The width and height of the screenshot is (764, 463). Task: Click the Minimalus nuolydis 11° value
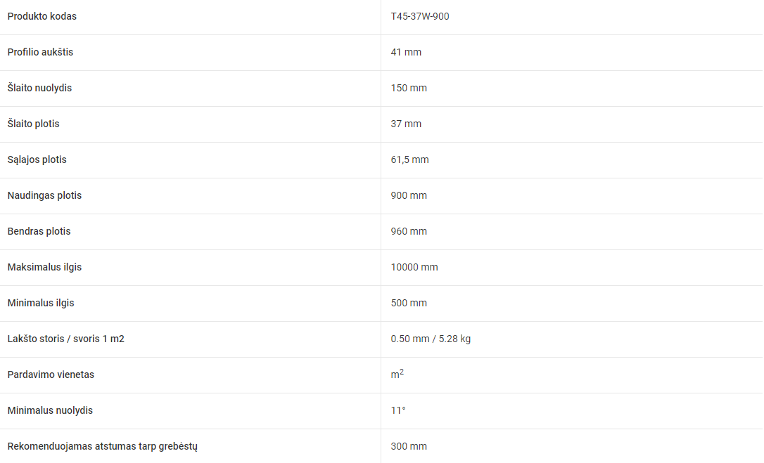[x=398, y=410]
